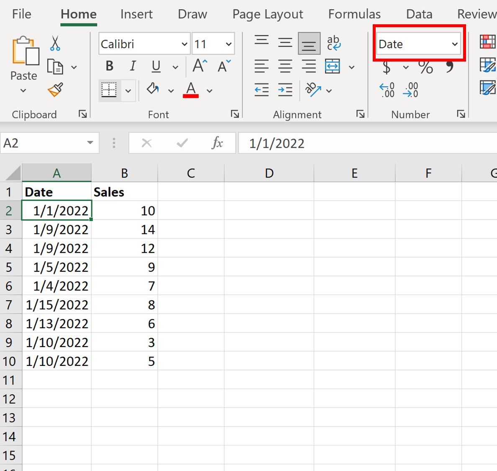Expand Merge & Center dropdown arrow

click(x=351, y=67)
